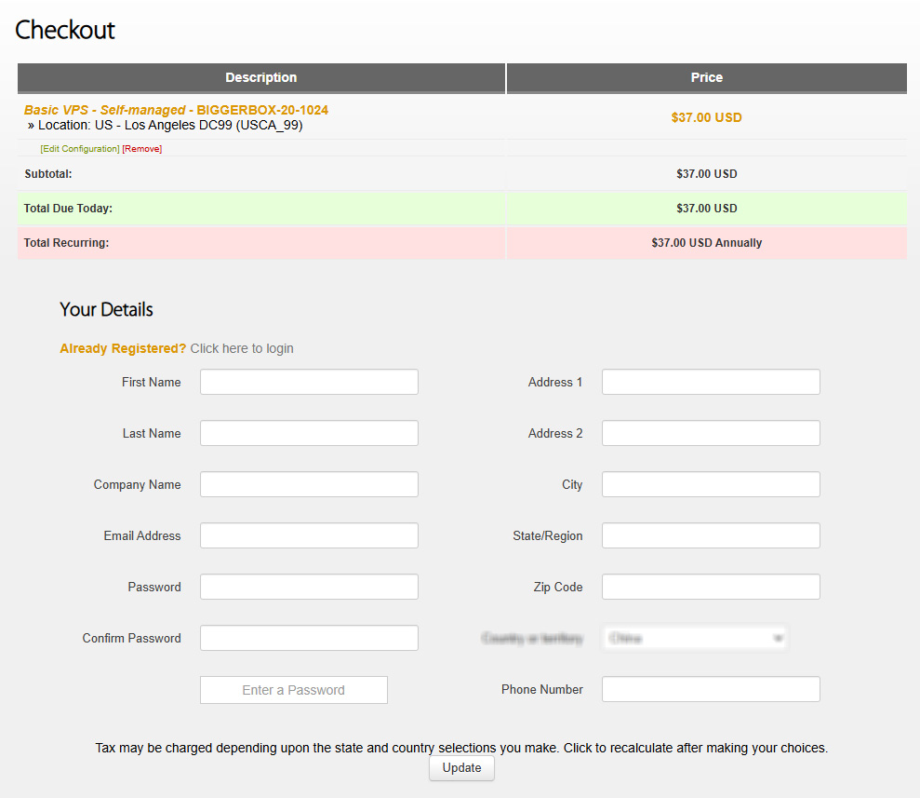Open the Basic VPS BIGGERBOX-20-1024 product title
This screenshot has width=920, height=798.
[176, 110]
